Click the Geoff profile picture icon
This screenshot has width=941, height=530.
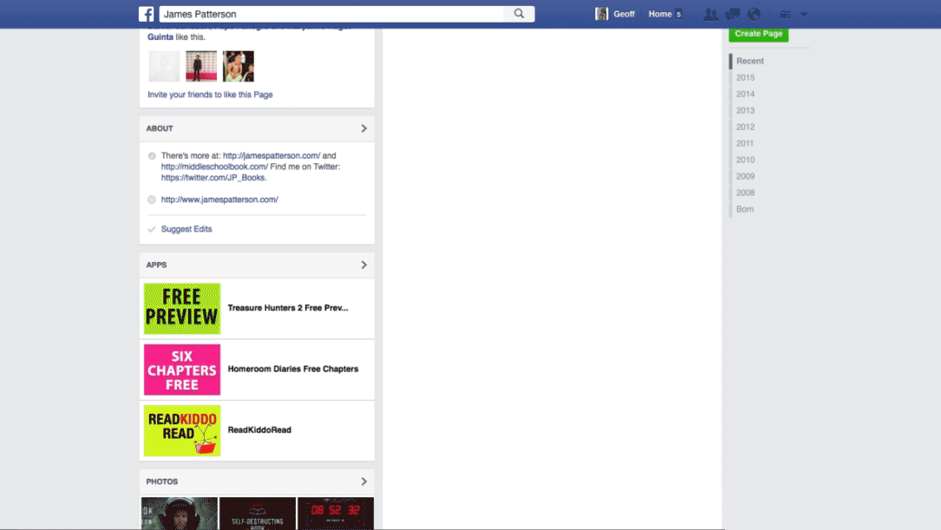(x=602, y=13)
